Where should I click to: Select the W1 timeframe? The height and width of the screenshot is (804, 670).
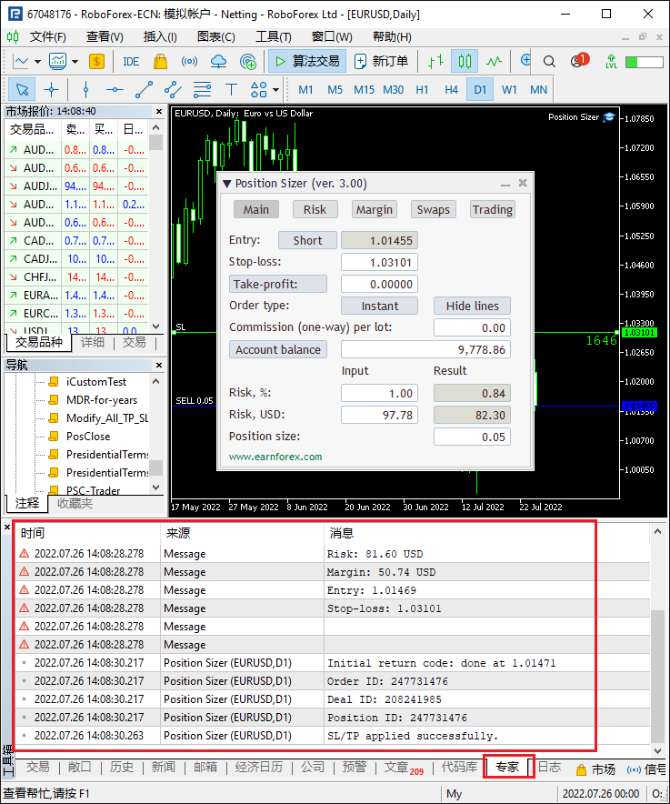[x=509, y=90]
